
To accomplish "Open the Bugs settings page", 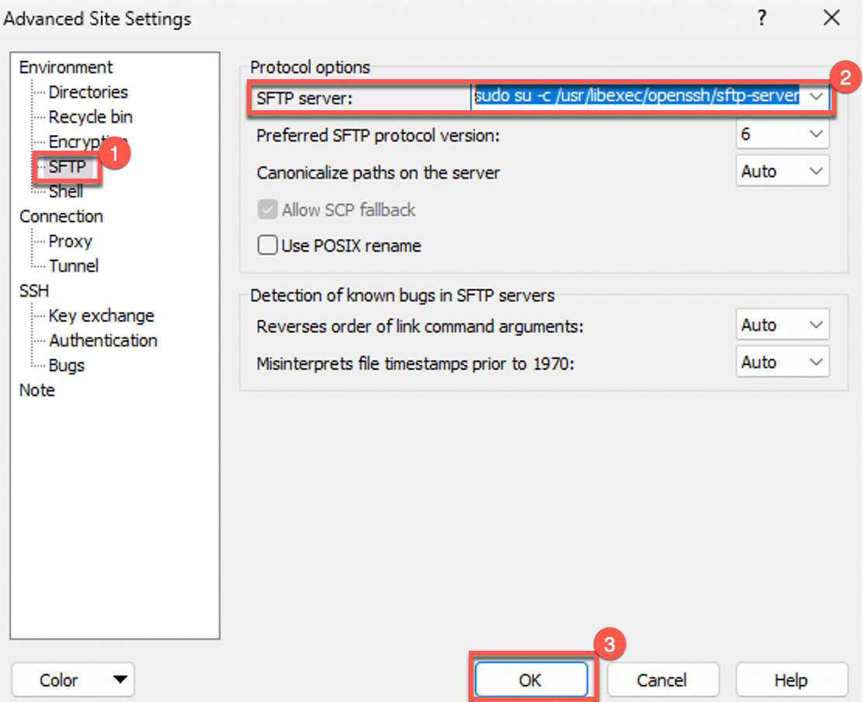I will click(x=66, y=366).
